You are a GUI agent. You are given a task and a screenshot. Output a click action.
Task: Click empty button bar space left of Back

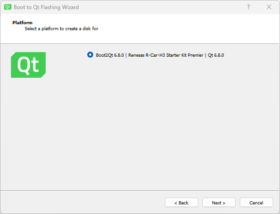(x=82, y=203)
